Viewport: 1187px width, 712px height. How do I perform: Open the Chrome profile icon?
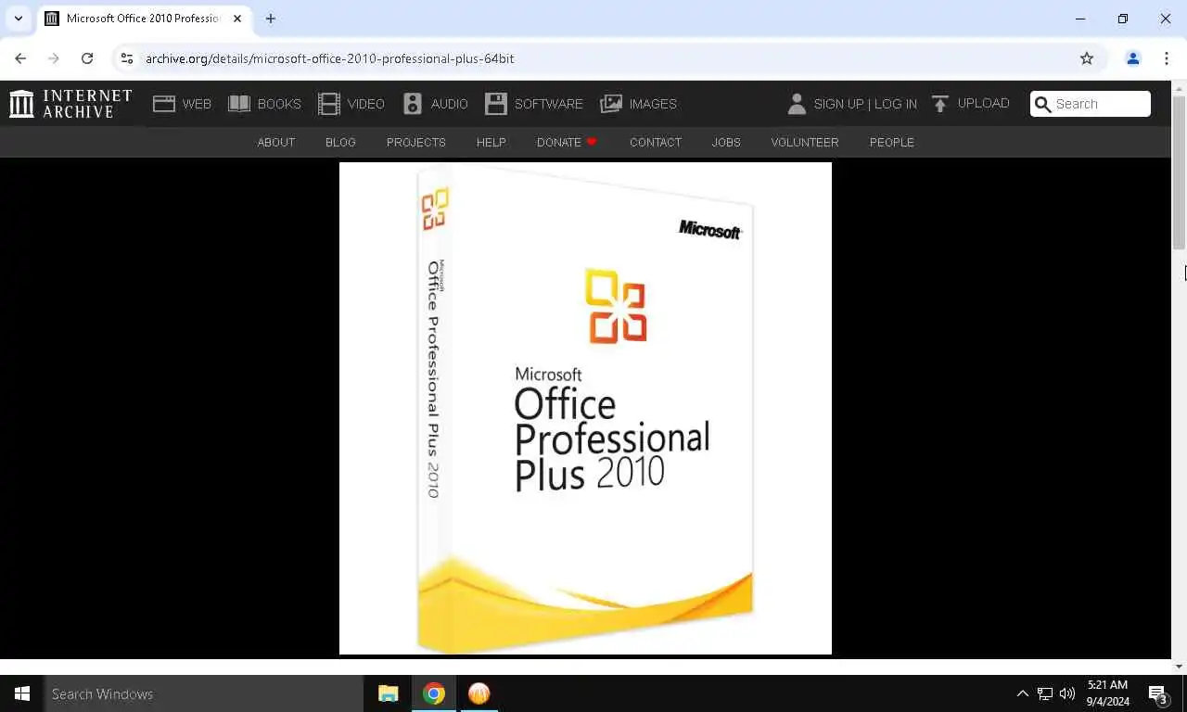tap(1132, 58)
